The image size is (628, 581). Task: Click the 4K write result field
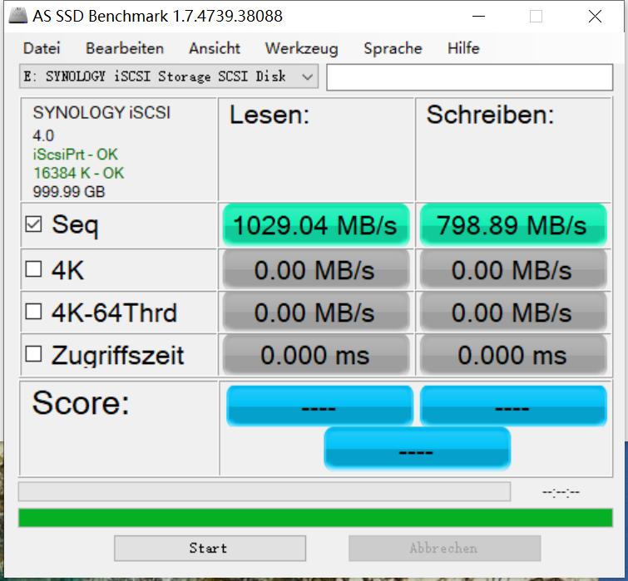[x=513, y=269]
